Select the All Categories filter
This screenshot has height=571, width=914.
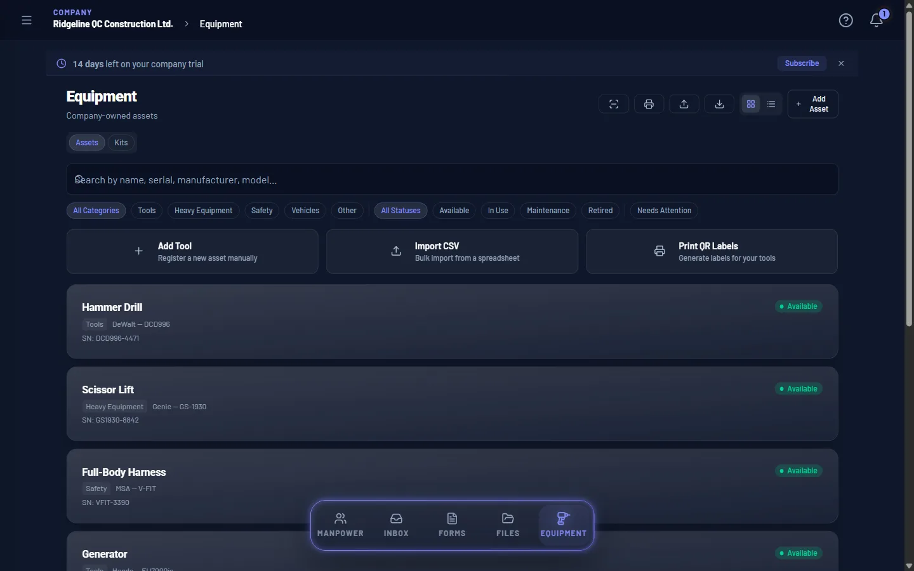pos(96,211)
